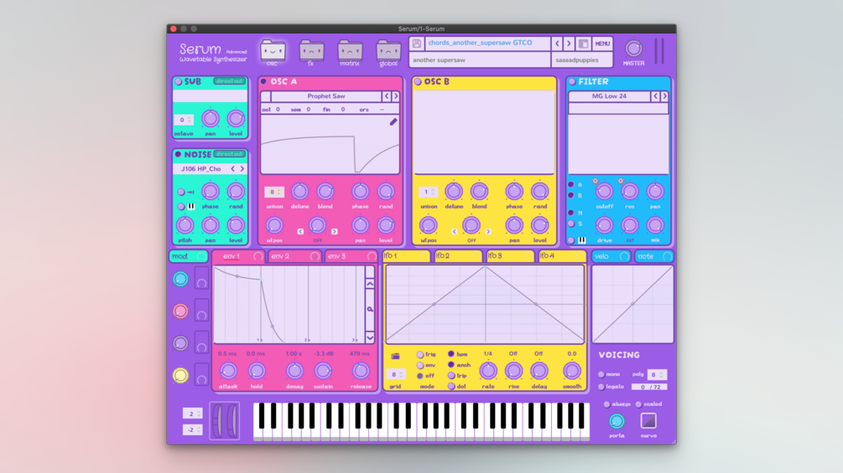Screen dimensions: 843x473
Task: Enable mono voicing
Action: (601, 374)
